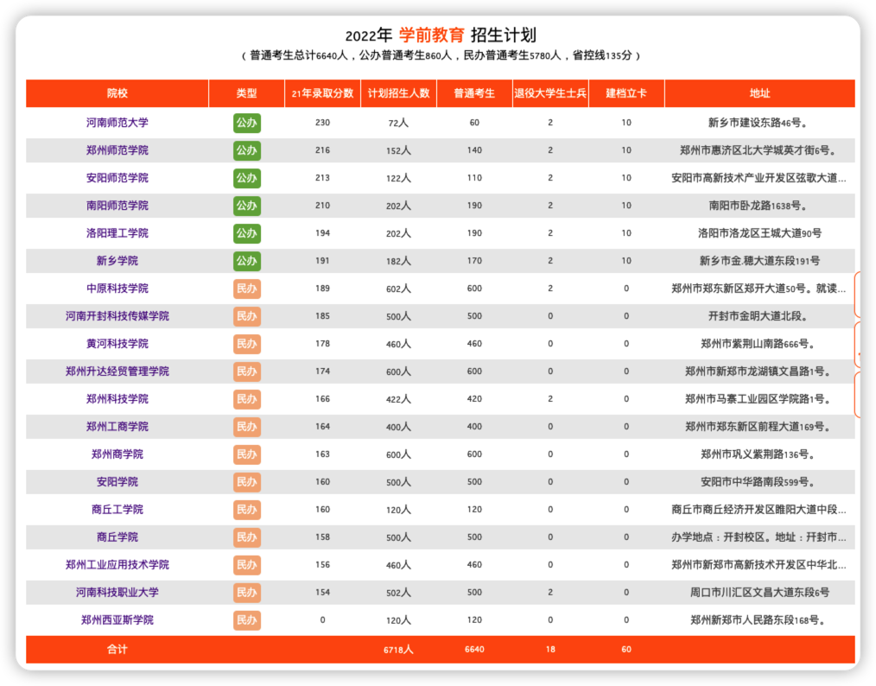Click address 郑州市紫荆山南路666号
Image resolution: width=876 pixels, height=686 pixels.
click(759, 344)
